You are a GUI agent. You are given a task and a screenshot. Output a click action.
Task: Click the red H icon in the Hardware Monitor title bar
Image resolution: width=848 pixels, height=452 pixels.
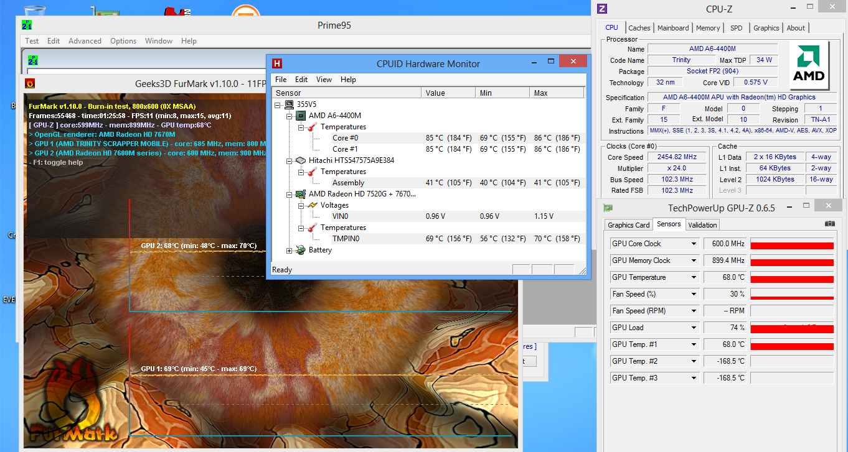277,63
